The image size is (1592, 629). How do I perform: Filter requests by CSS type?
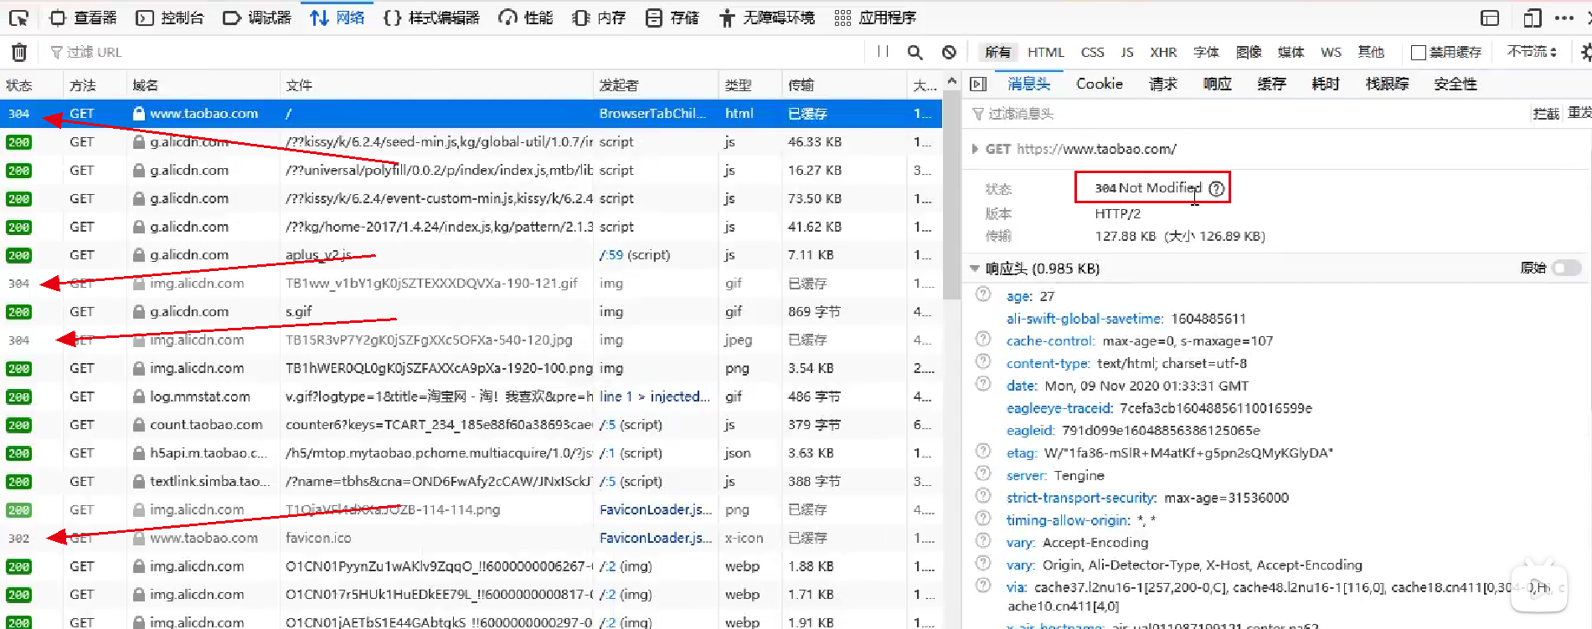click(1092, 52)
